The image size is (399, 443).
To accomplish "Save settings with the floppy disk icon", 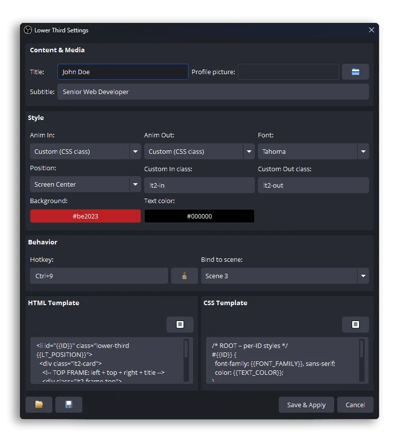I will tap(68, 405).
